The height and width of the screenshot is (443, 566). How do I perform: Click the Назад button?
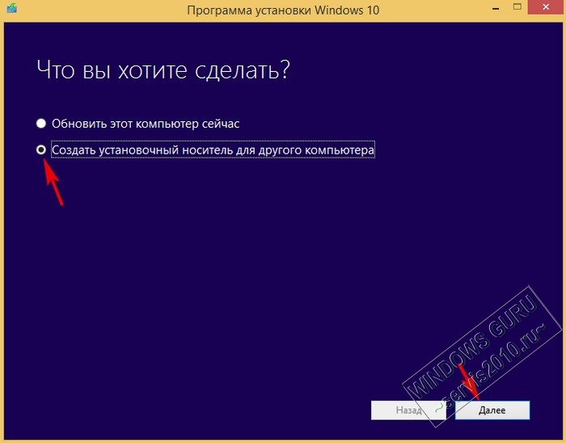point(408,410)
